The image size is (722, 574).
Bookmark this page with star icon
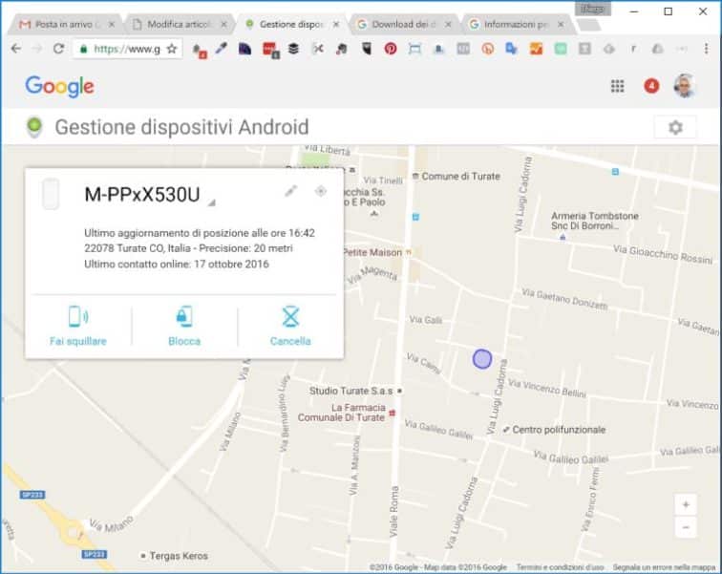[172, 49]
